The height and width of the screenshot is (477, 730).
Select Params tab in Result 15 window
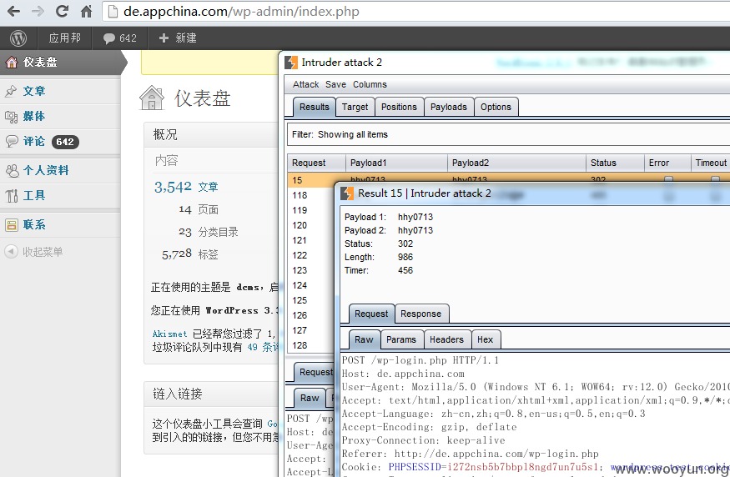pos(401,339)
